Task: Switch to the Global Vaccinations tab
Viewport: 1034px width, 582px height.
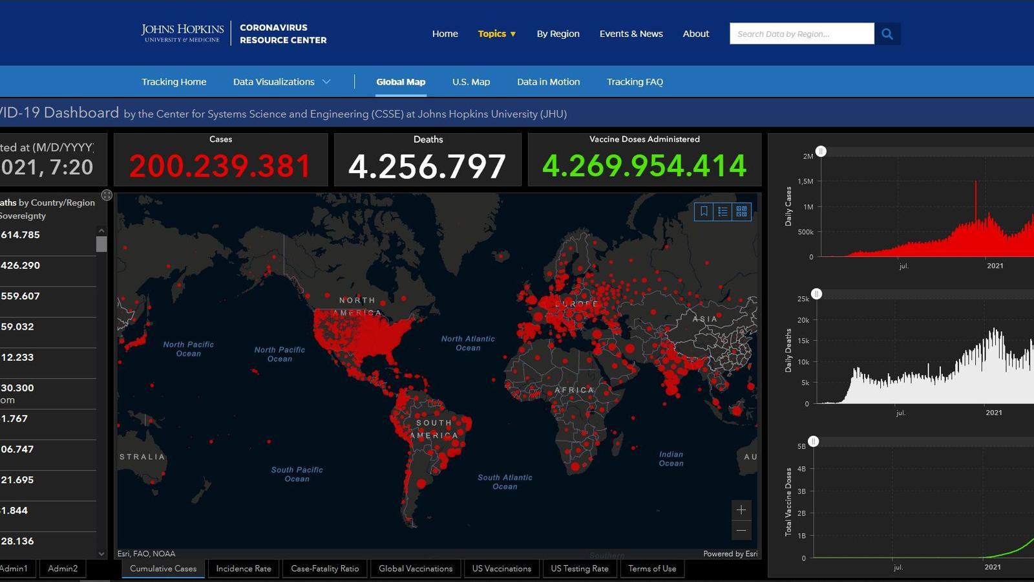Action: pyautogui.click(x=416, y=568)
